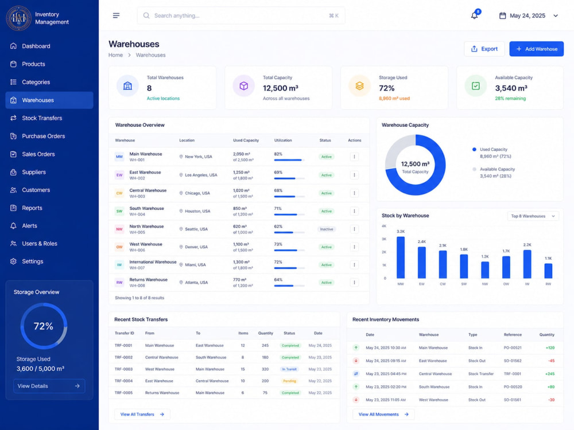This screenshot has width=574, height=430.
Task: Open actions menu for North Warehouse row
Action: (354, 229)
